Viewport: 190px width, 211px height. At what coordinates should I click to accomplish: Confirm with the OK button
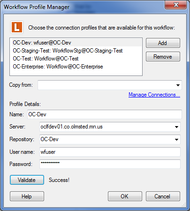point(125,196)
